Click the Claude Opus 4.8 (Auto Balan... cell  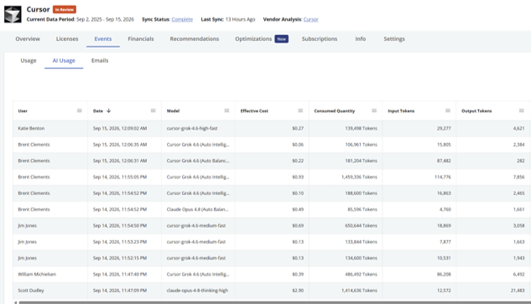tap(197, 209)
